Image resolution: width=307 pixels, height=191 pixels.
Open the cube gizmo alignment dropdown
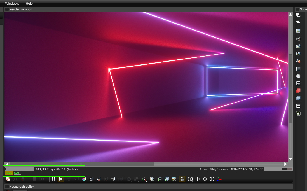coord(190,179)
